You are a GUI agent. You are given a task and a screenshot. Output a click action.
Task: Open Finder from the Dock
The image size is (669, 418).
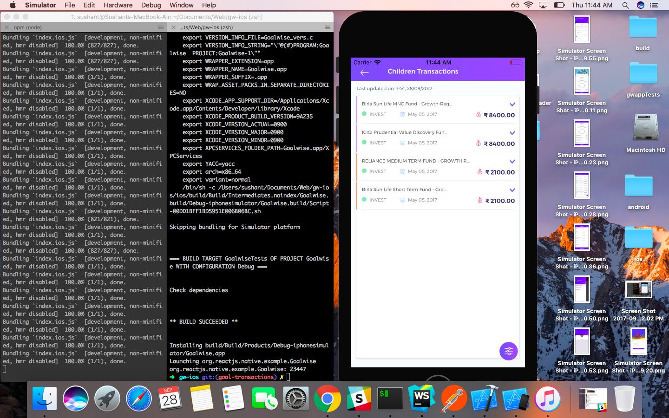tap(45, 398)
